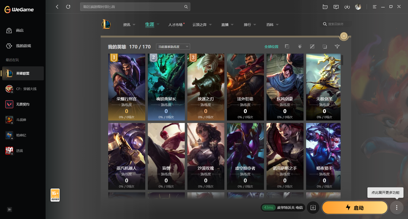Click the hero list scrollbar

tap(342, 60)
